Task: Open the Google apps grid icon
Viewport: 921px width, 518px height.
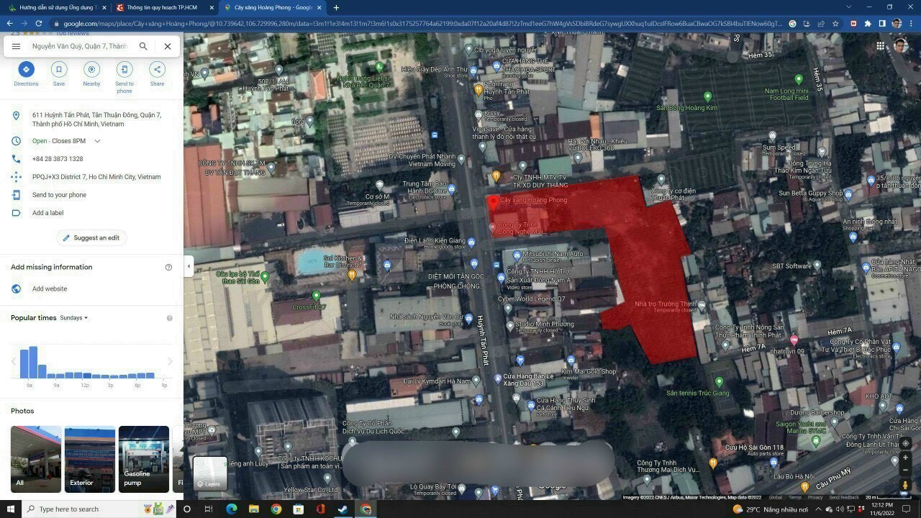Action: click(x=880, y=46)
